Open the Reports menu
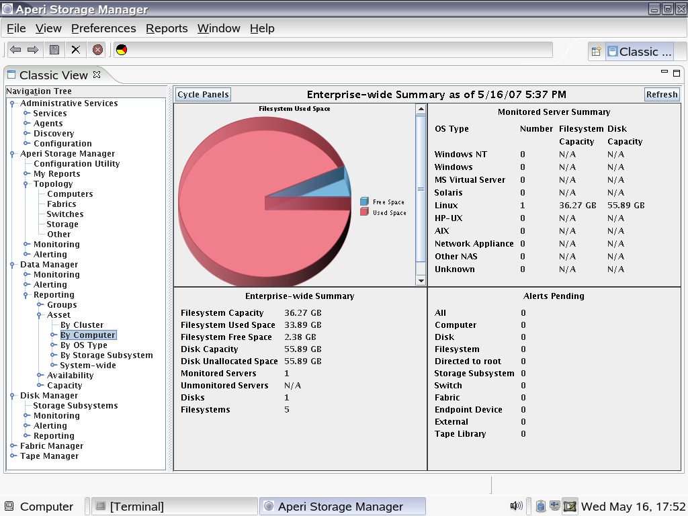This screenshot has height=516, width=688. (x=167, y=28)
